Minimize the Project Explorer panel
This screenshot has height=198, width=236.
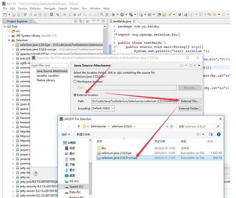pyautogui.click(x=98, y=20)
